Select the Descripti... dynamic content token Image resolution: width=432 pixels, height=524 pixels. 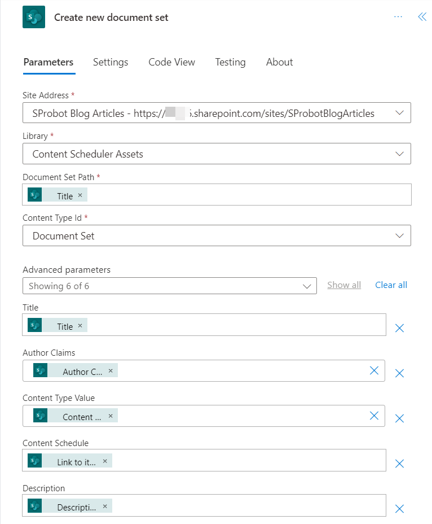point(70,506)
